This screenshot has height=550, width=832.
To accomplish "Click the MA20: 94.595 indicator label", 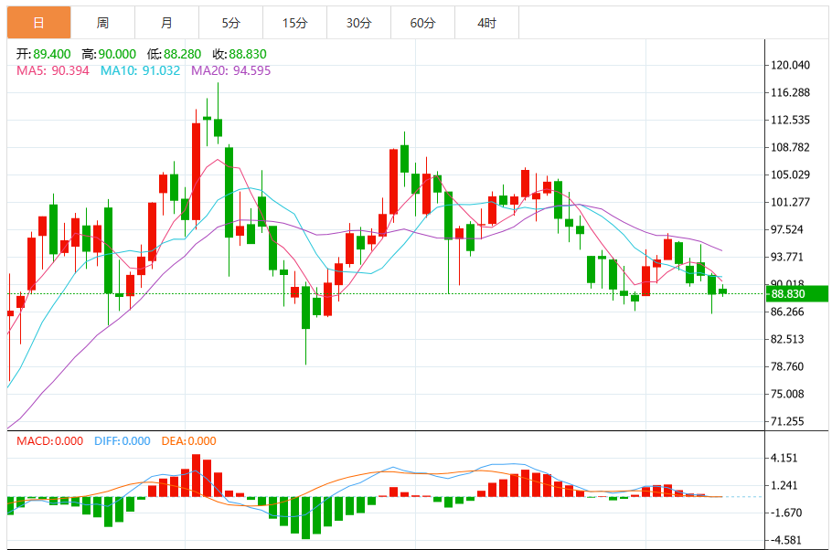I will [230, 70].
